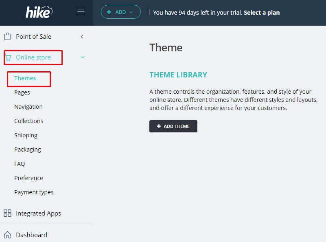Toggle the hamburger menu icon
The width and height of the screenshot is (326, 242).
tap(81, 12)
